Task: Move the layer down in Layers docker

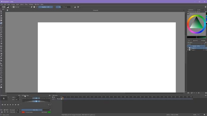Action: tap(194, 93)
